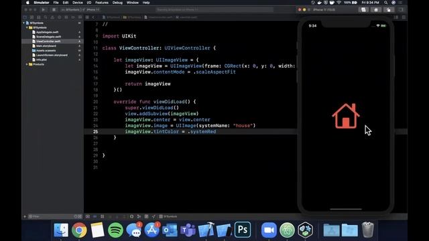Select SceneDelegate.swift in the navigator
The image size is (429, 241).
tap(48, 37)
